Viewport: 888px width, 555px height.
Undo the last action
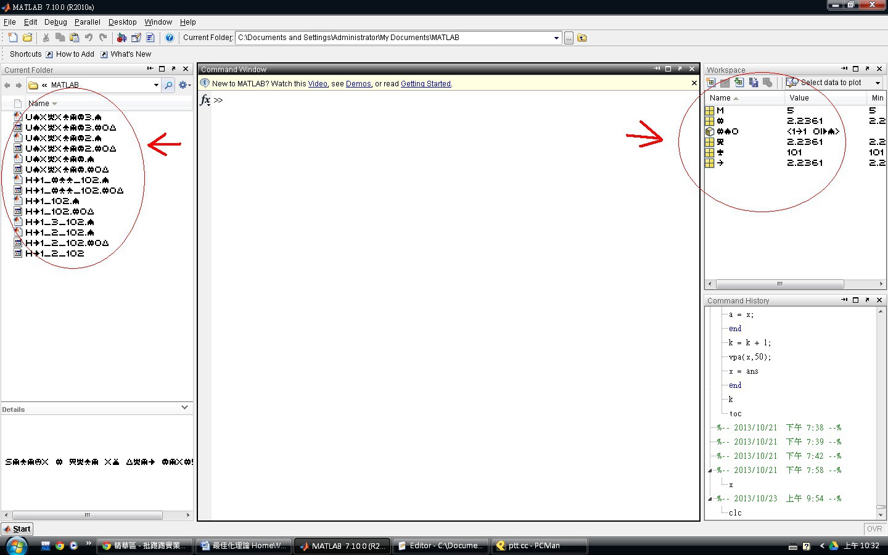click(x=89, y=38)
